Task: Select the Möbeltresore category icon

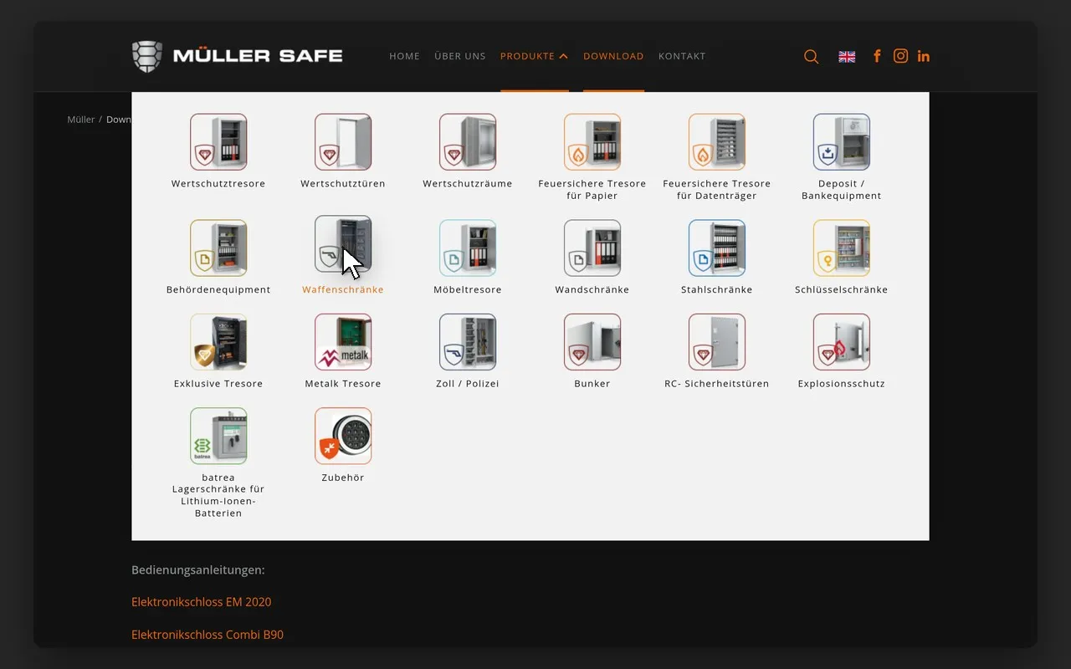Action: click(x=468, y=248)
